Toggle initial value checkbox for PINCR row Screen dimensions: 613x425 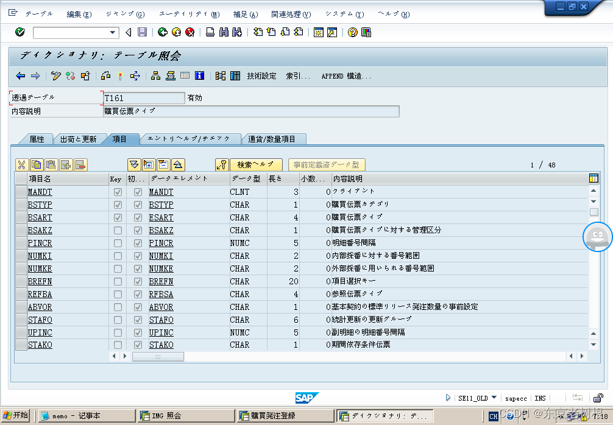tap(138, 244)
